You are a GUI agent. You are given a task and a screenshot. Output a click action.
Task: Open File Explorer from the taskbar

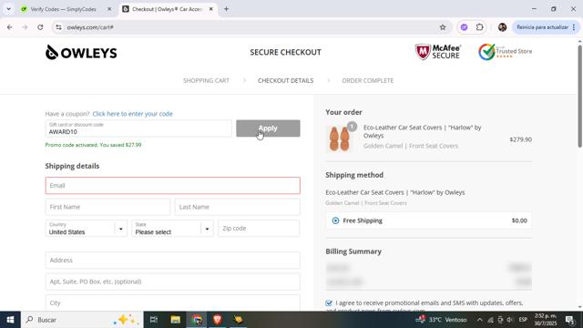175,320
